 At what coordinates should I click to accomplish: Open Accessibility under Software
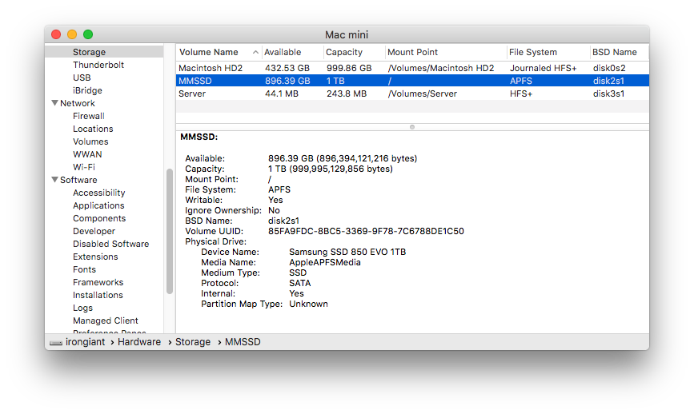[99, 193]
